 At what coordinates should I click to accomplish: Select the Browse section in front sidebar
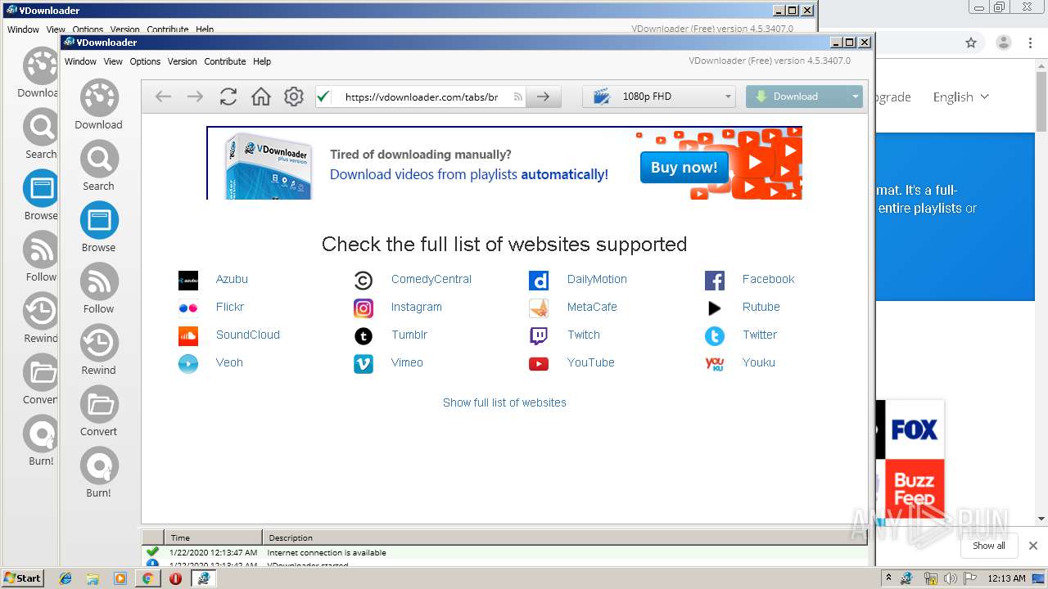pos(99,227)
